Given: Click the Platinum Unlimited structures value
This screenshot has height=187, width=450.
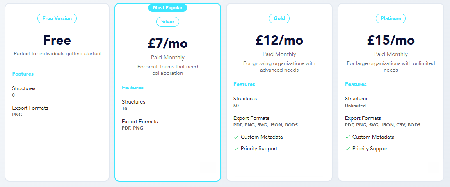Looking at the screenshot, I should [x=355, y=106].
